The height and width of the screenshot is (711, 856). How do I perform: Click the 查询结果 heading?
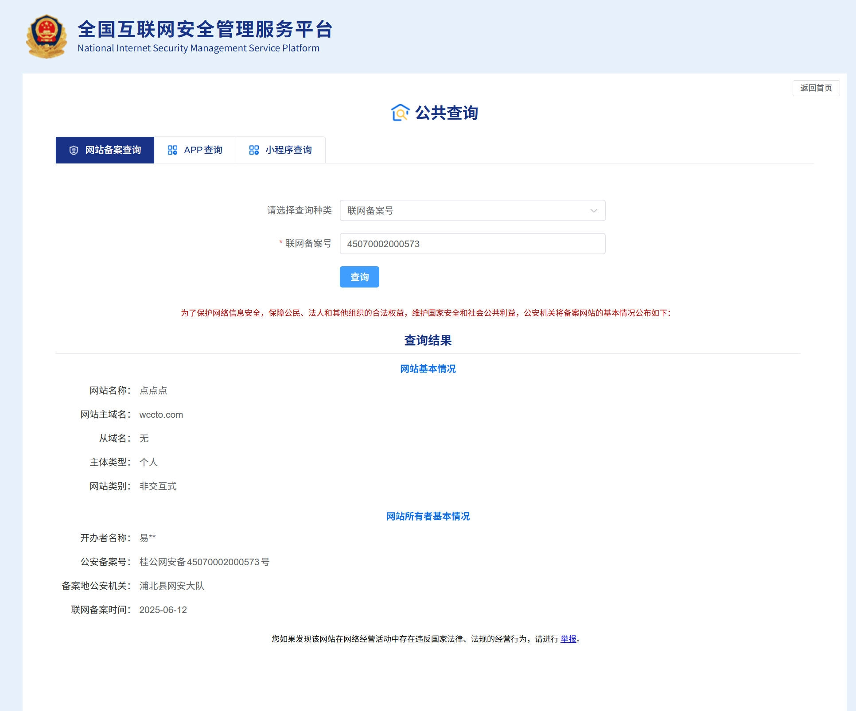(428, 340)
